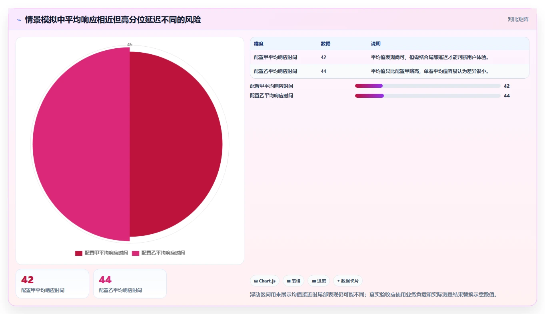Toggle the 配置乙平均响应时间 chart legend item
The height and width of the screenshot is (314, 545).
point(158,253)
